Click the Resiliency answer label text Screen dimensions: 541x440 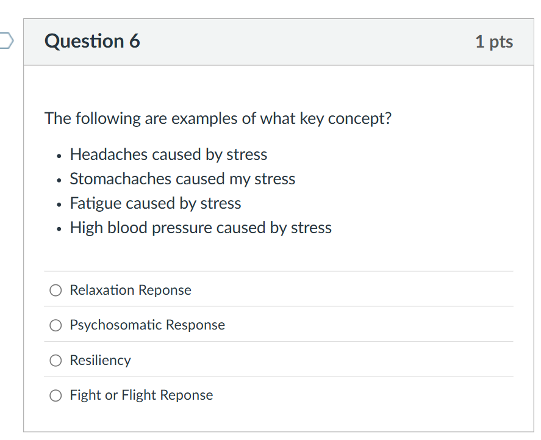click(x=100, y=360)
